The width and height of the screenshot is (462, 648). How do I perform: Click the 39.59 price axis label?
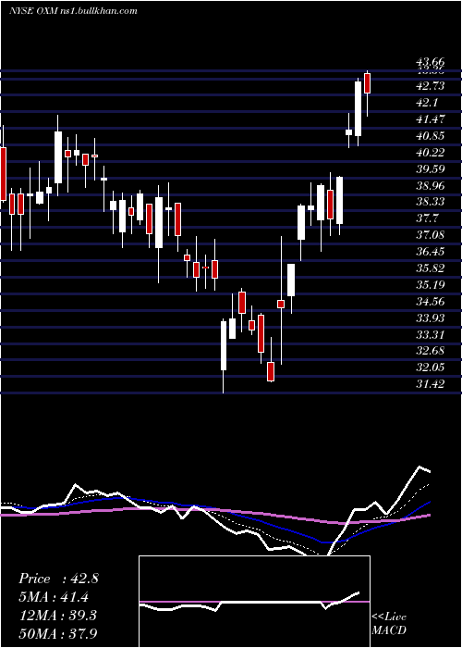(x=431, y=169)
